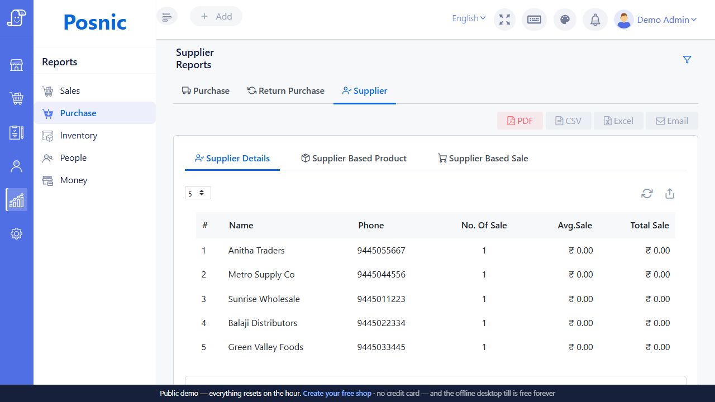Select Inventory in Reports menu
Image resolution: width=715 pixels, height=402 pixels.
coord(94,135)
